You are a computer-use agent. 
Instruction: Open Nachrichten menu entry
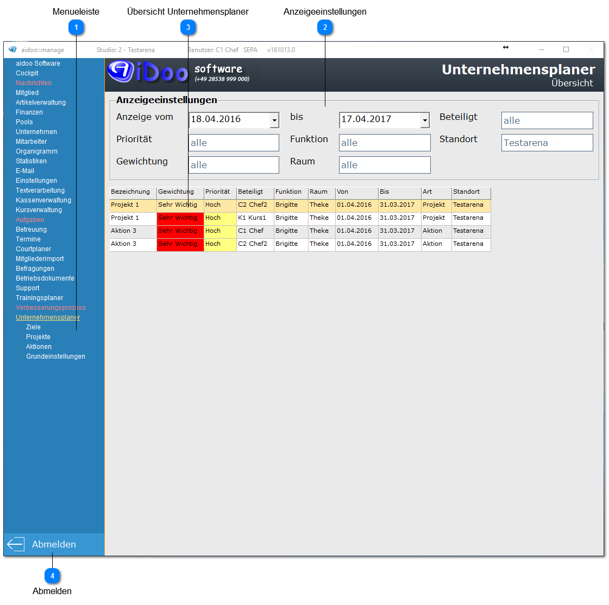[33, 82]
